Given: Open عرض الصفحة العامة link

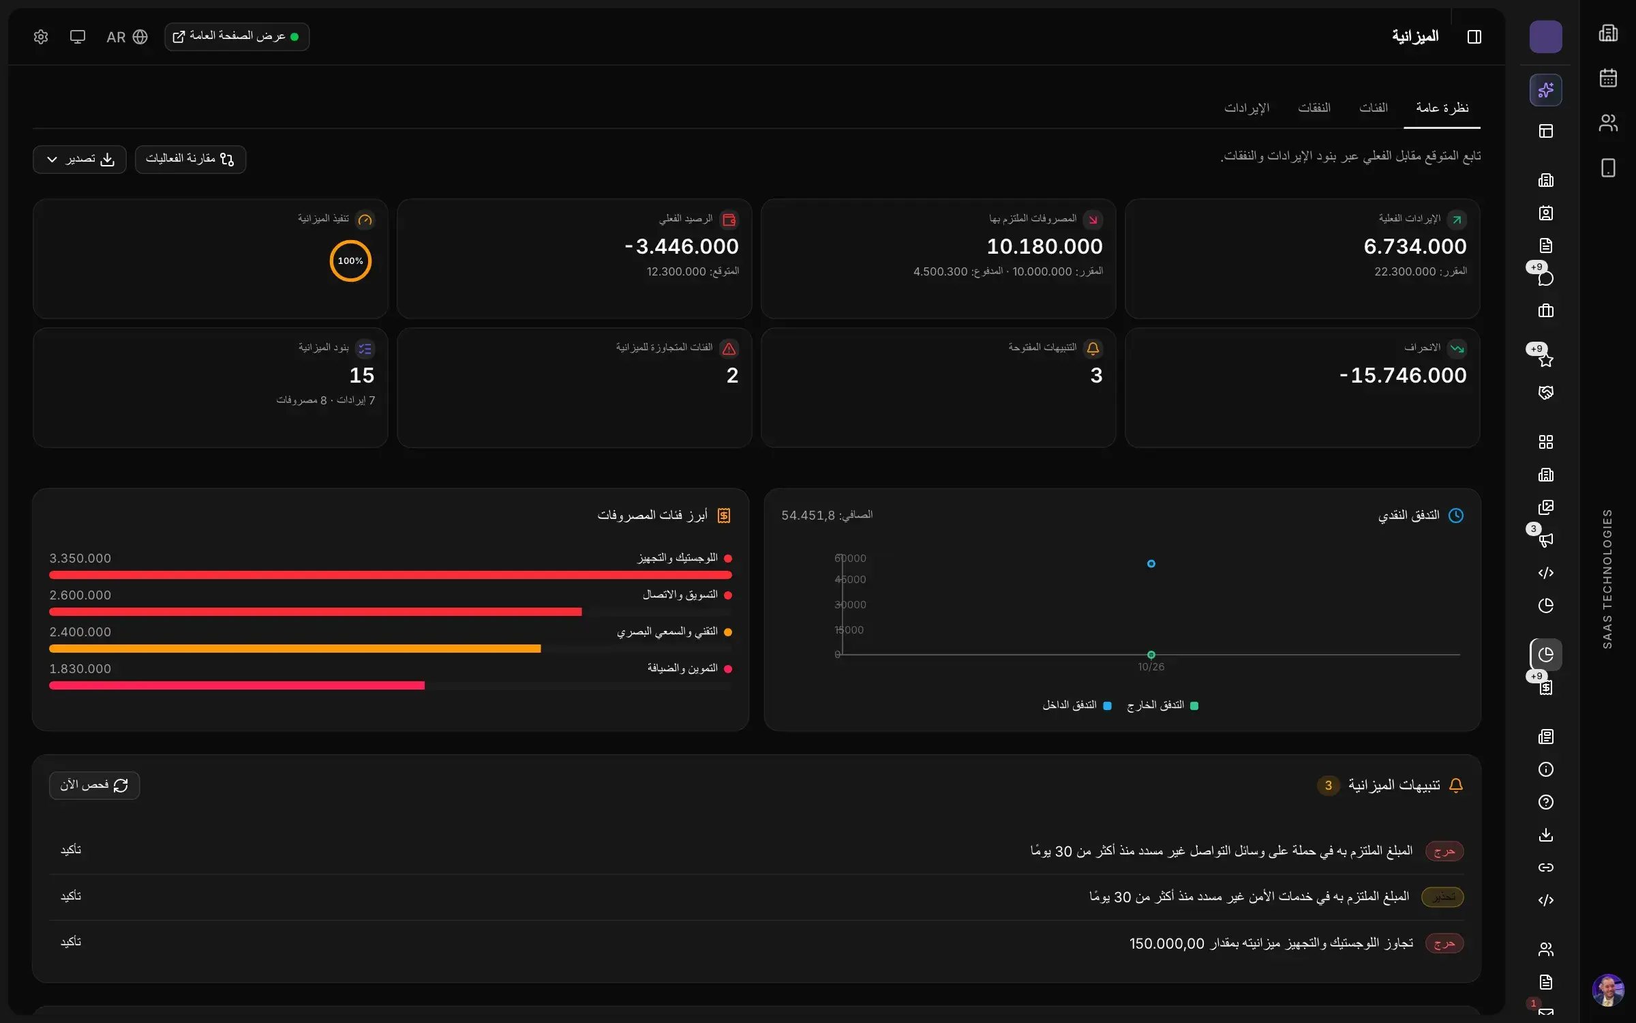Looking at the screenshot, I should click(237, 36).
